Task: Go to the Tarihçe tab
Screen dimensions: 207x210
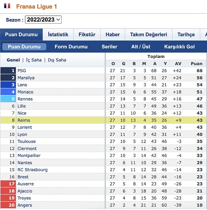Action: coord(186,34)
